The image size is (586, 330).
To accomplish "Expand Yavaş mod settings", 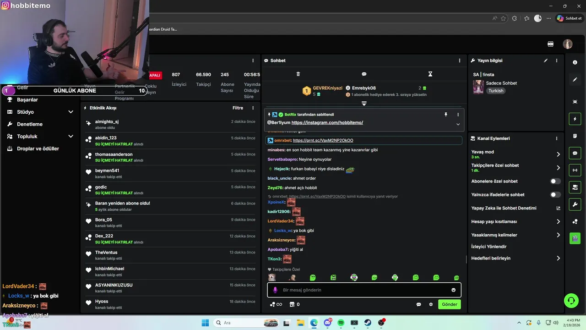I will 558,154.
